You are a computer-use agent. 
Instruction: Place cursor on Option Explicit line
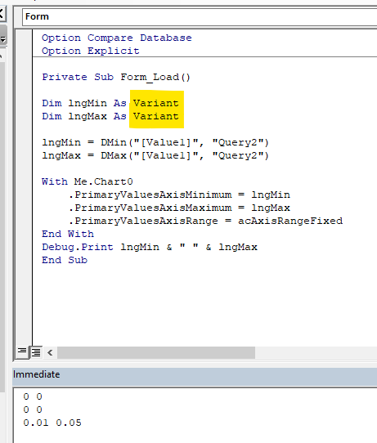[x=91, y=51]
